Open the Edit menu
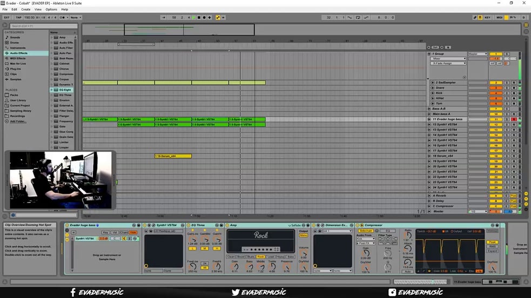Screen dimensions: 531x298 pos(14,10)
